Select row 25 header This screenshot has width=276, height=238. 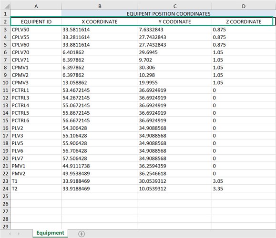(5, 196)
